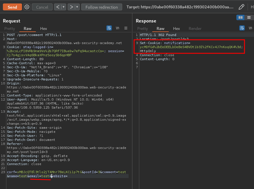Screen dimensions: 254x189
Task: Click the Follow redirection button
Action: [101, 7]
